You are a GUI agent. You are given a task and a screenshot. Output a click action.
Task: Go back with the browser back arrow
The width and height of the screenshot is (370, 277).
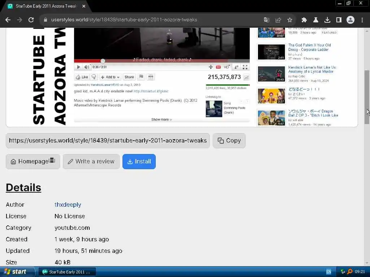(x=8, y=20)
